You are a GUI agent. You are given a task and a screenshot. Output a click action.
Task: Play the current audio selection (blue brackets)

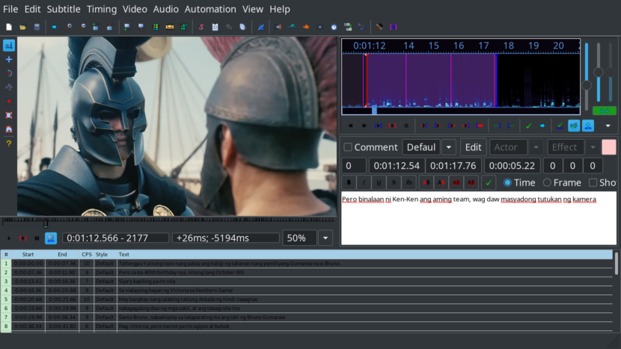(379, 126)
